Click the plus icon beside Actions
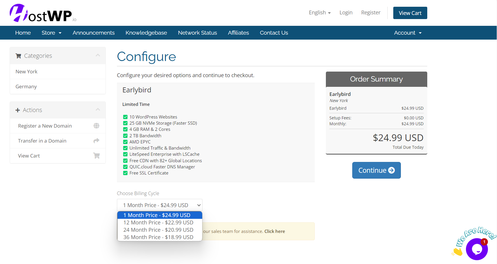497x264 pixels. (x=17, y=110)
